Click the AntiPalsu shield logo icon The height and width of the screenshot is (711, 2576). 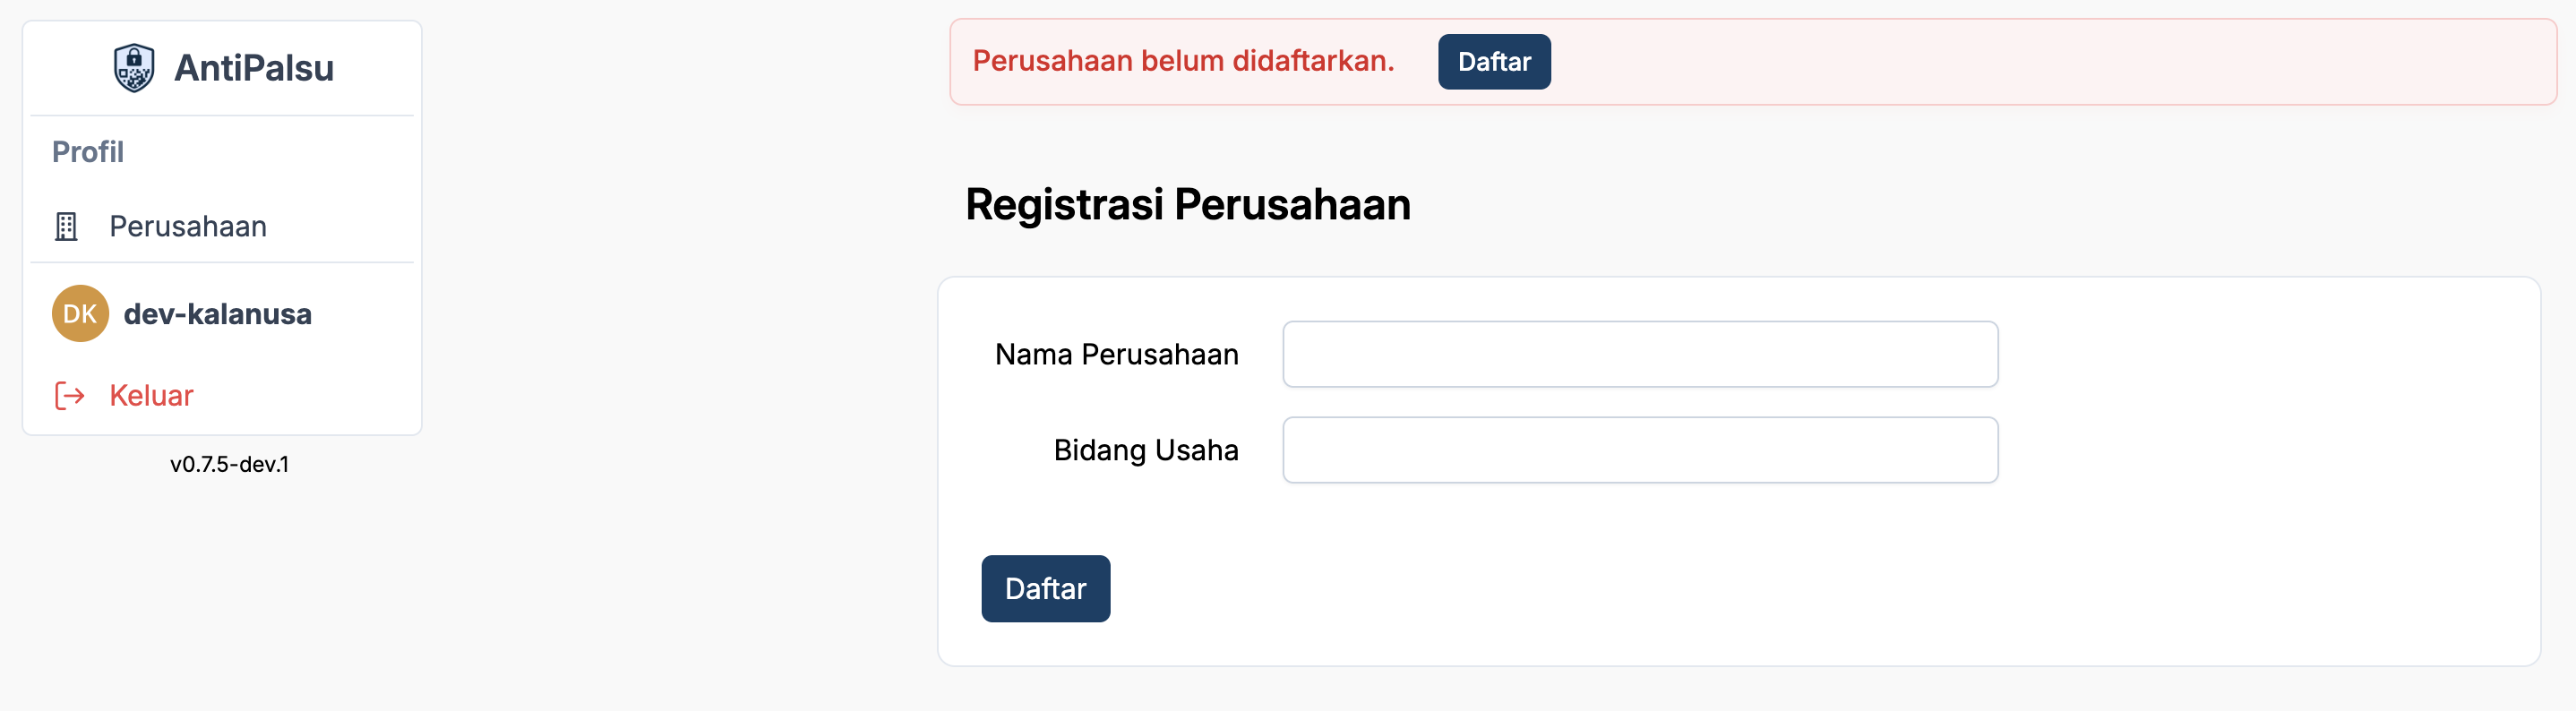(x=133, y=68)
